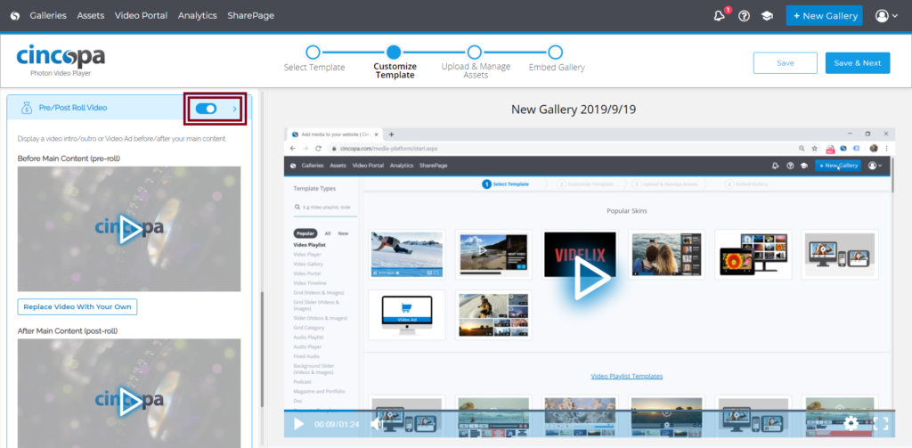The height and width of the screenshot is (448, 912).
Task: Click the help question mark icon
Action: coord(744,16)
